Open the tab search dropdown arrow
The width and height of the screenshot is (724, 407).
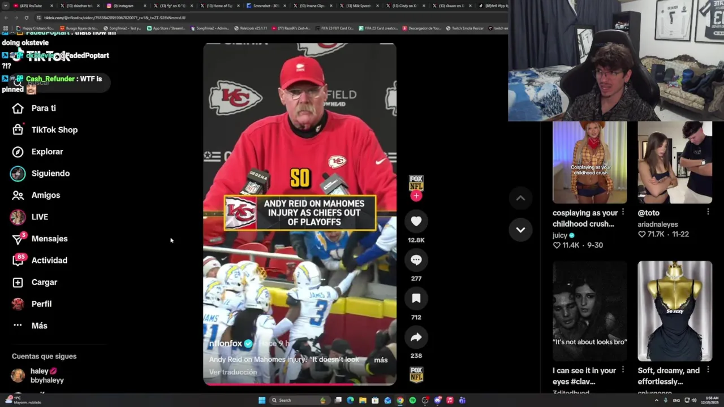pyautogui.click(x=6, y=6)
